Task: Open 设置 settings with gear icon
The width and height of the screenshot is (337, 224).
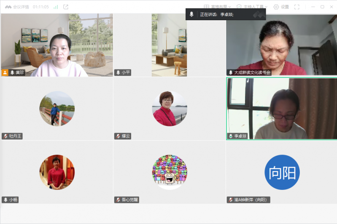Action: tap(281, 7)
